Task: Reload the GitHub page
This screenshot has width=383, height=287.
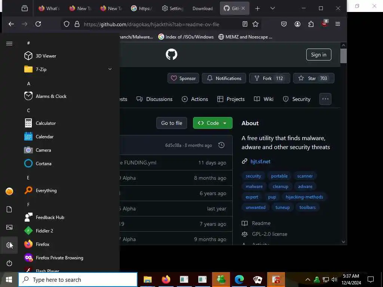Action: 38,24
